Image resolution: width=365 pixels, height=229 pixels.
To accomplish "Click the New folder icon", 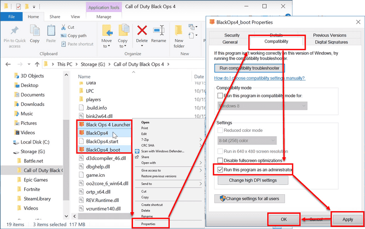I will click(x=179, y=31).
